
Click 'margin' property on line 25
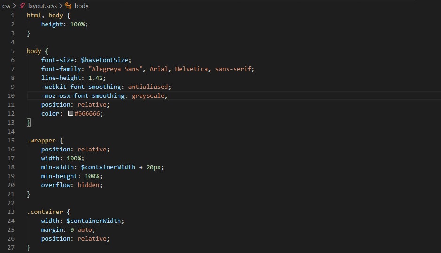(52, 230)
